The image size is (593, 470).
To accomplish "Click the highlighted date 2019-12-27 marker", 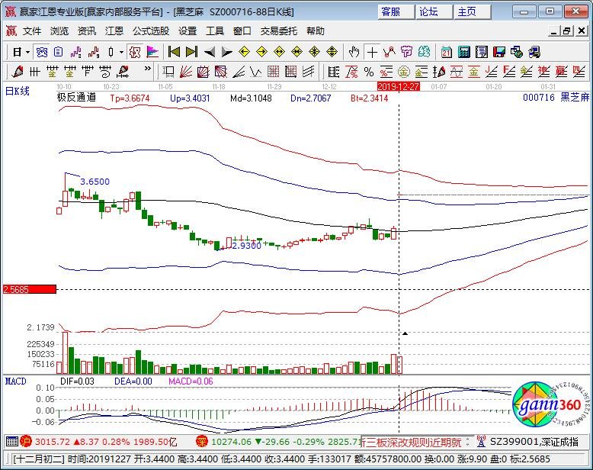I will pyautogui.click(x=398, y=87).
